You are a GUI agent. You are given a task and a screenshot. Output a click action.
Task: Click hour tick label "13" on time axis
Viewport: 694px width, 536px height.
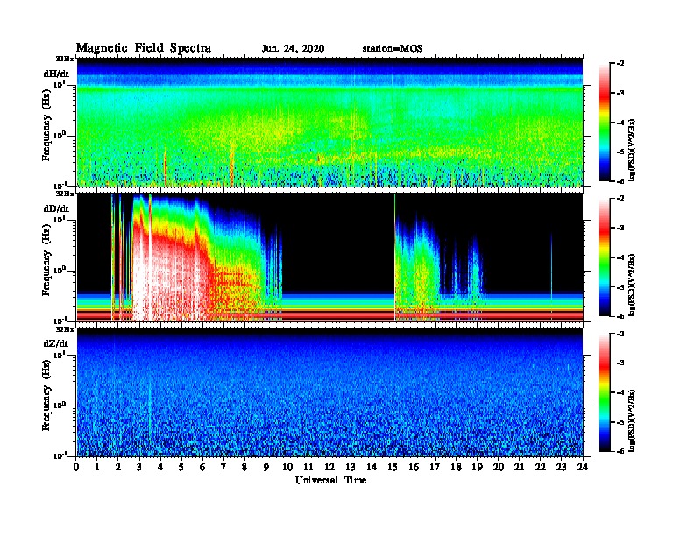[351, 468]
